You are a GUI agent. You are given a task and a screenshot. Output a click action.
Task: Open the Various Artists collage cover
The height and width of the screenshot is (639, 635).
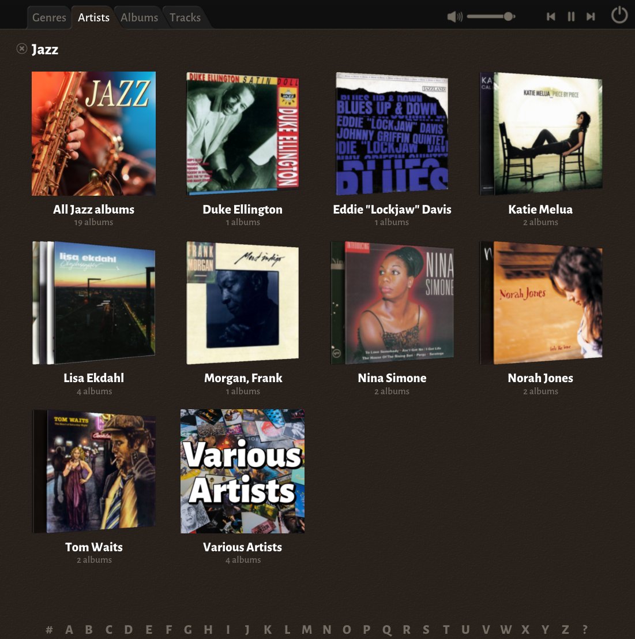pos(243,472)
